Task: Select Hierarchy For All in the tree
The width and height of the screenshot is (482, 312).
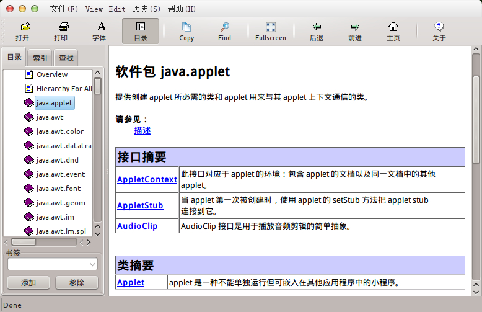Action: [x=64, y=89]
